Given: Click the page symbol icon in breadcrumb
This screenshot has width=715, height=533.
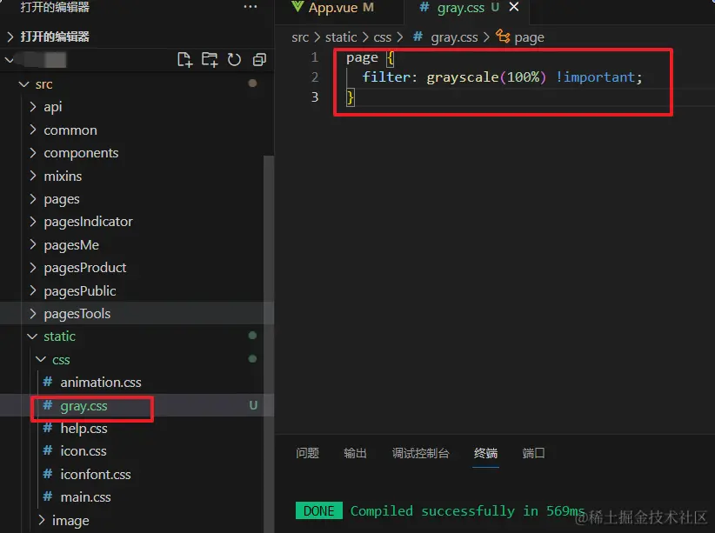Looking at the screenshot, I should click(x=503, y=36).
